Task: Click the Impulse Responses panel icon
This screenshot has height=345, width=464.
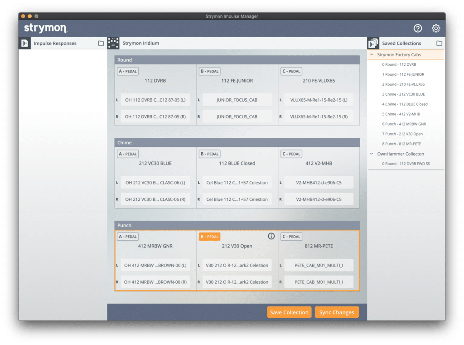Action: coord(24,43)
